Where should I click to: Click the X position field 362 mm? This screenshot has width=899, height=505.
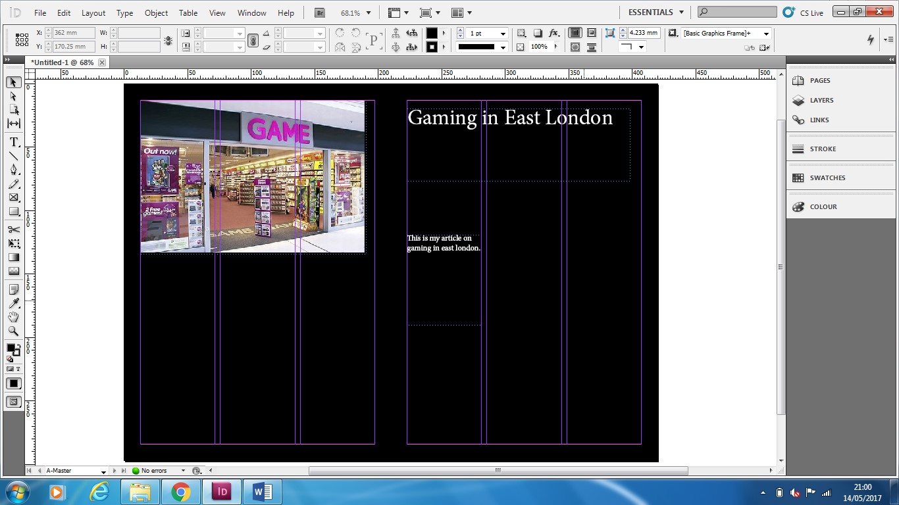click(x=74, y=33)
